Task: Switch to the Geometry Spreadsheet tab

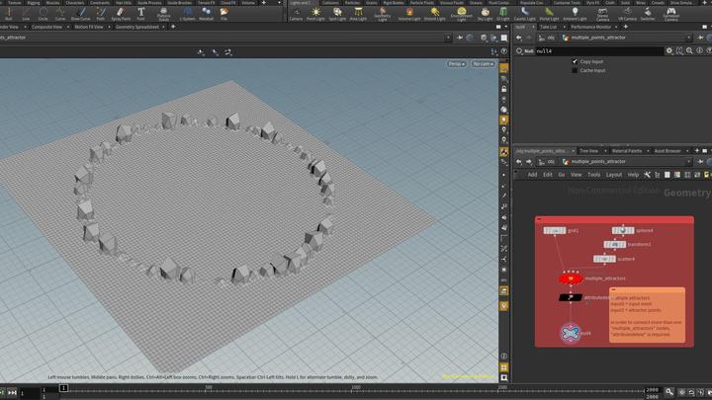Action: tap(137, 28)
